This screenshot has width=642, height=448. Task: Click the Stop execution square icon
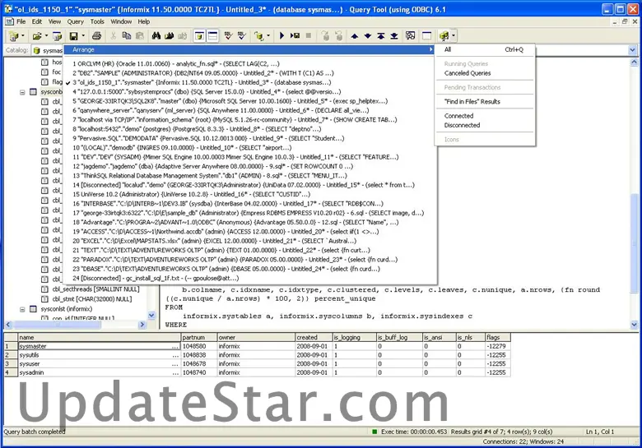pos(309,36)
